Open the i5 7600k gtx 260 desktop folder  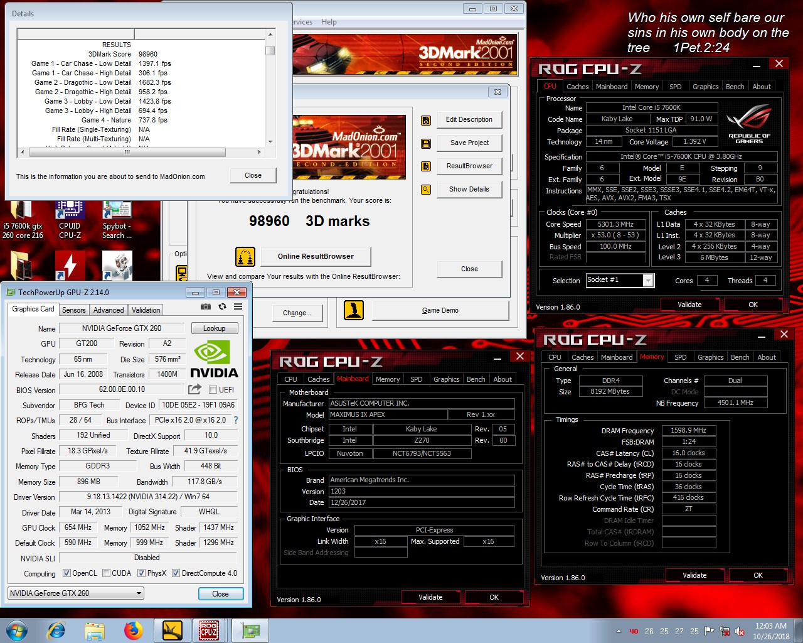coord(23,220)
